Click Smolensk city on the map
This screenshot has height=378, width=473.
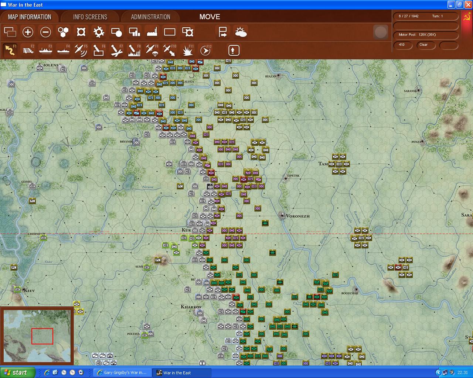49,65
